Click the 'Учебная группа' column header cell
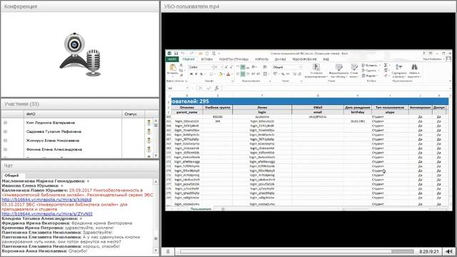Image resolution: width=457 pixels, height=257 pixels. (x=217, y=108)
